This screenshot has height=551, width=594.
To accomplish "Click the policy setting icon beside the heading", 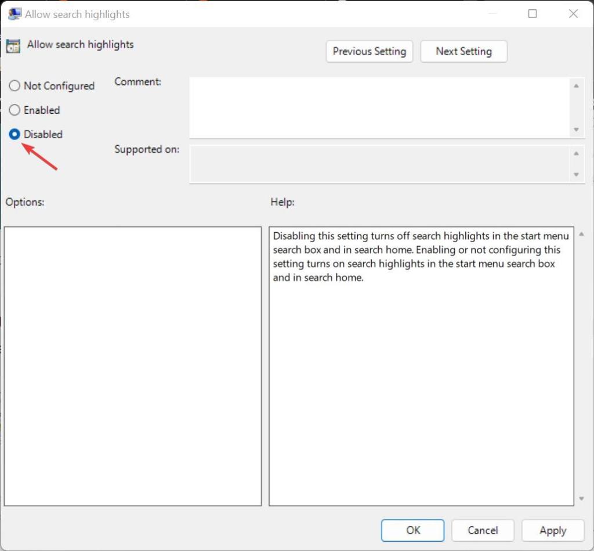I will coord(13,46).
